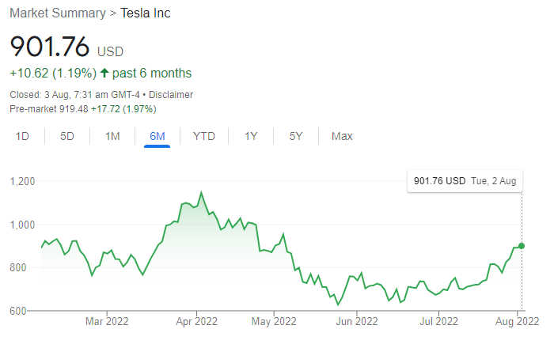This screenshot has width=554, height=344.
Task: Click the Apr 2022 axis label
Action: [x=196, y=321]
